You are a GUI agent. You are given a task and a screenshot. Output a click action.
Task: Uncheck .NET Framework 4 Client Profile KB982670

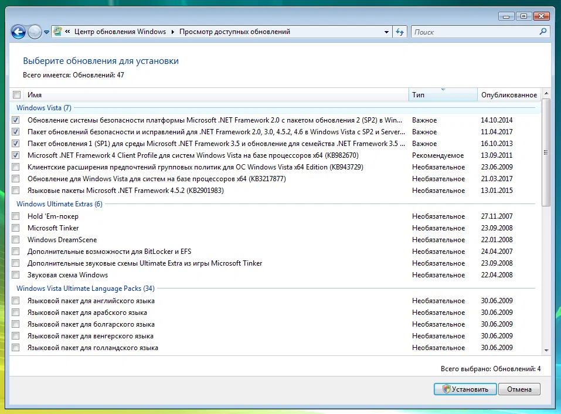[16, 155]
